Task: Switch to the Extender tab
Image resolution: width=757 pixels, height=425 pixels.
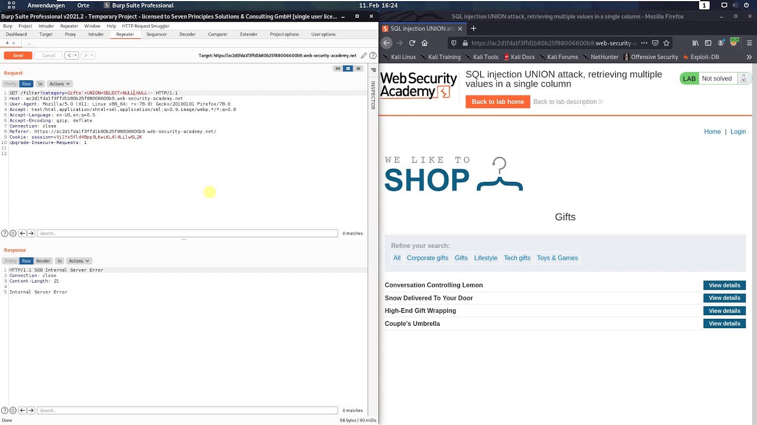Action: [248, 34]
